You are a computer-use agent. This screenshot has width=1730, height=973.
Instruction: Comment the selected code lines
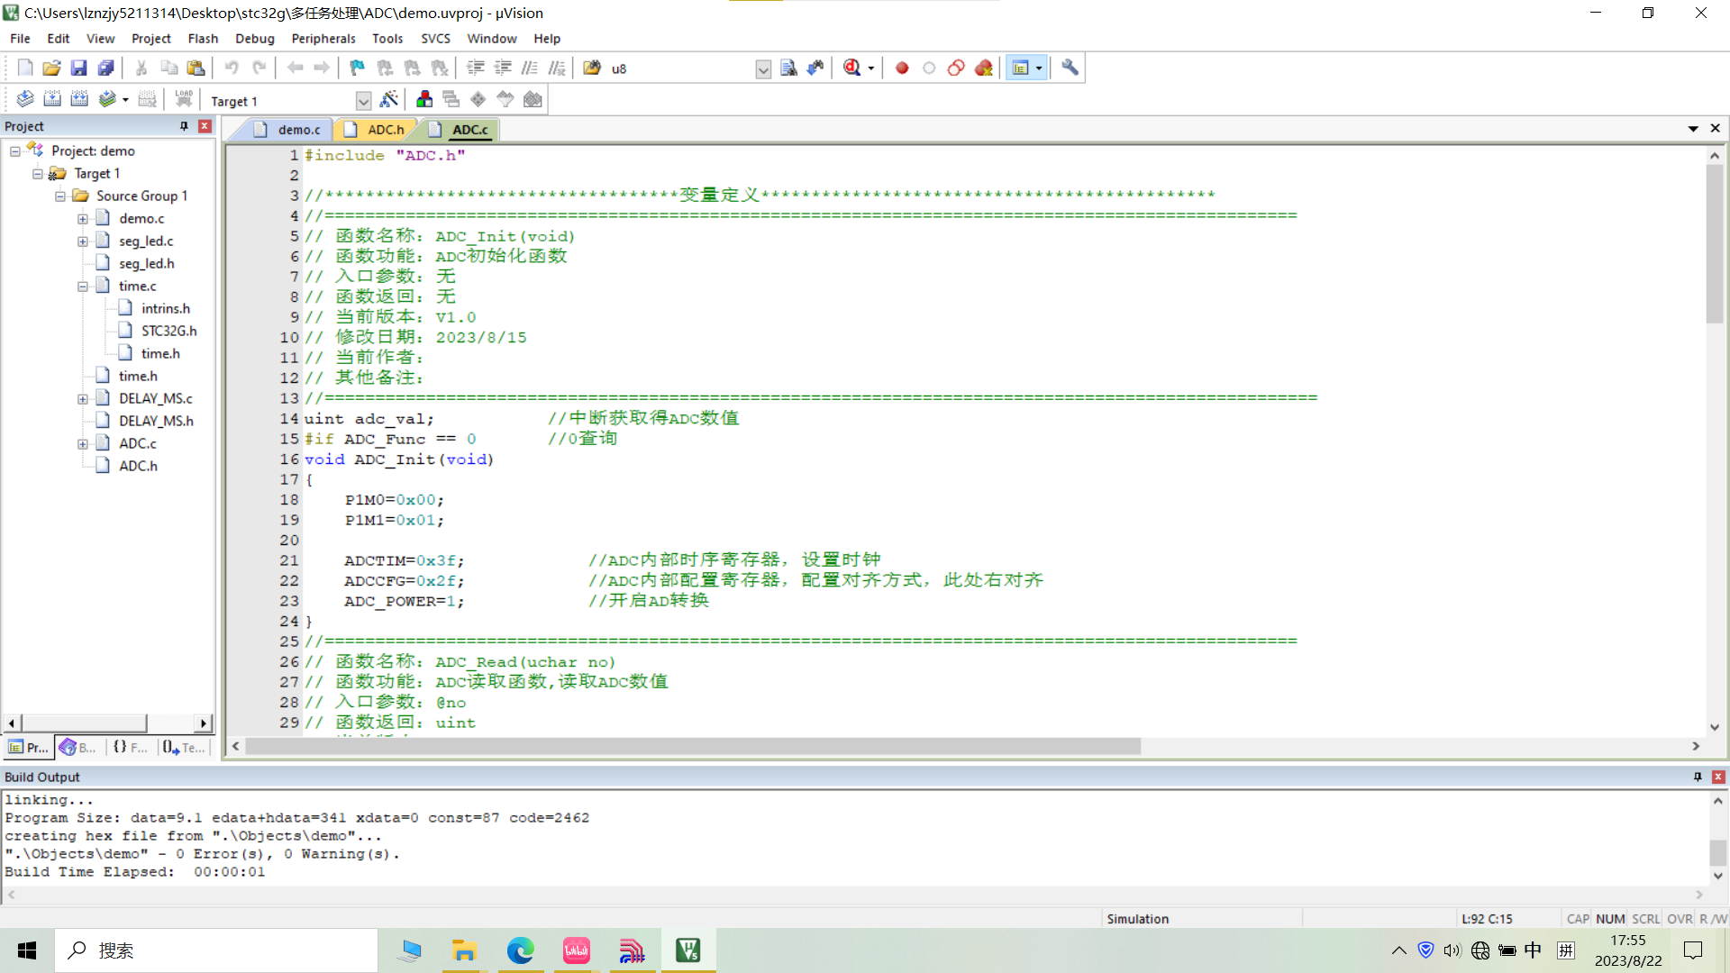[530, 68]
